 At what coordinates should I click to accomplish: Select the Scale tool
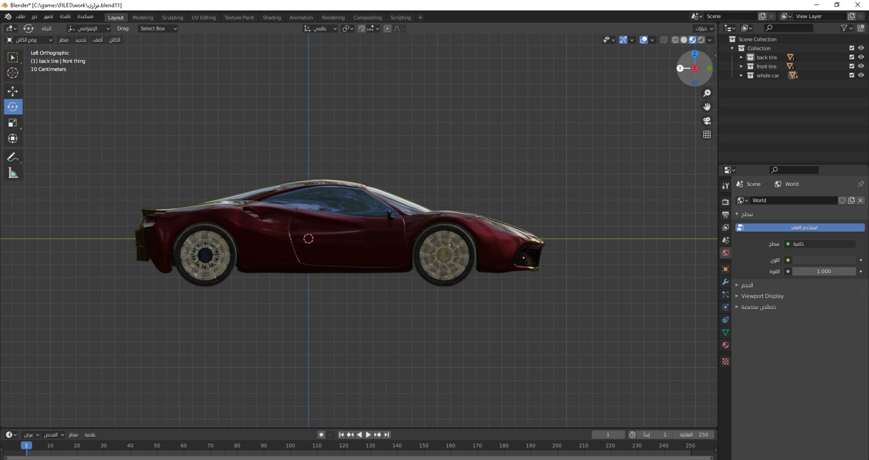click(13, 123)
